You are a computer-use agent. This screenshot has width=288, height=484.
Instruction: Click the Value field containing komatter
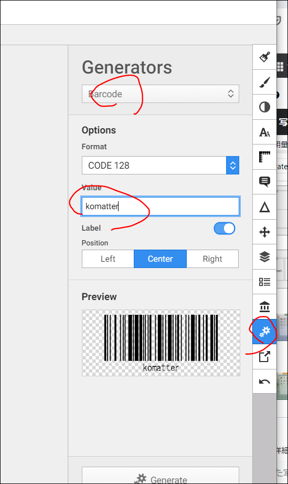coord(160,206)
